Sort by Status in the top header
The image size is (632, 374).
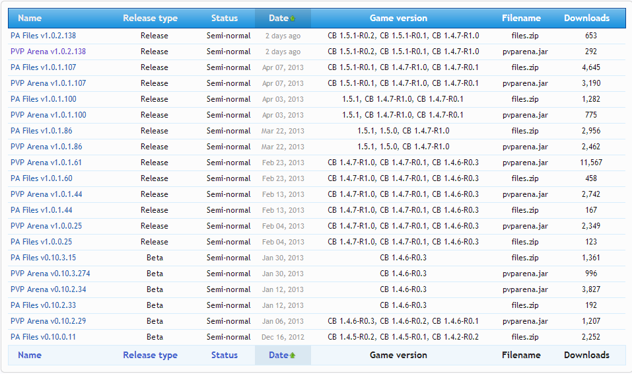point(225,18)
